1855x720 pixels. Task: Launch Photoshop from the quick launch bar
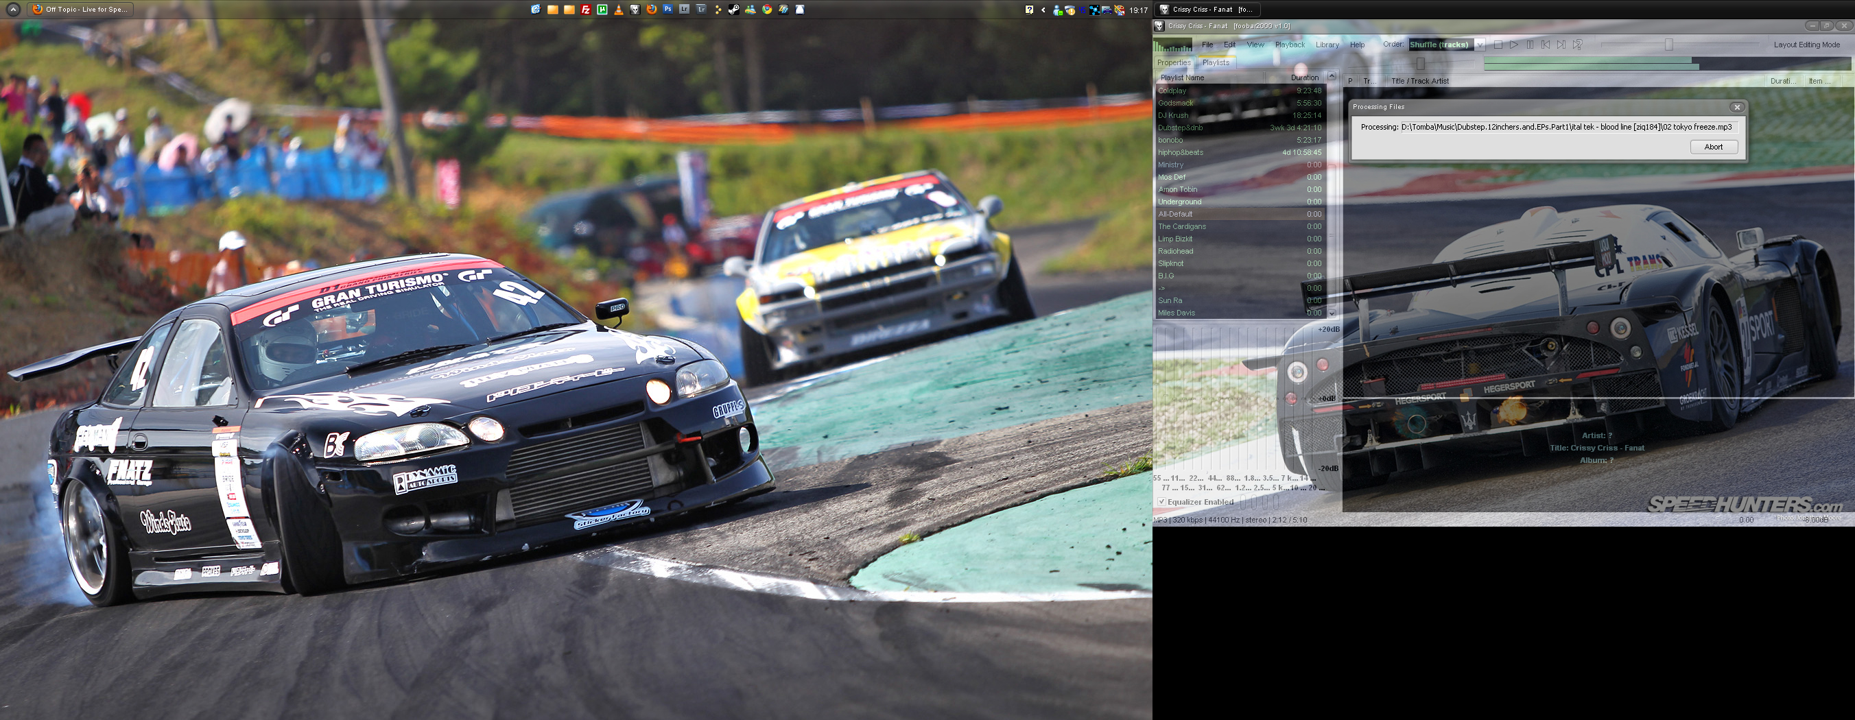click(x=668, y=10)
